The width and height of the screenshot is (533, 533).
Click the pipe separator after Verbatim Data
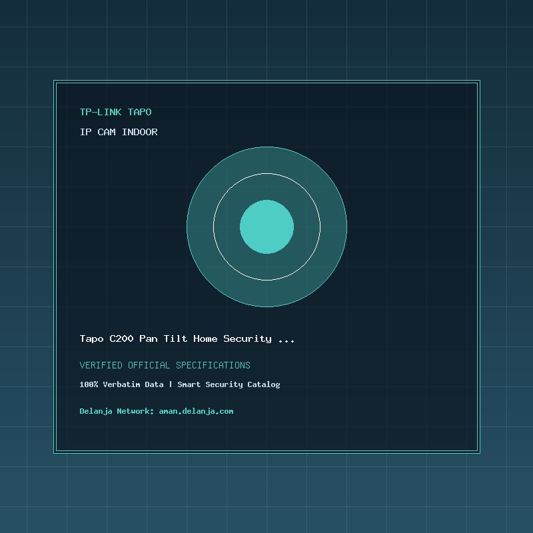coord(171,384)
